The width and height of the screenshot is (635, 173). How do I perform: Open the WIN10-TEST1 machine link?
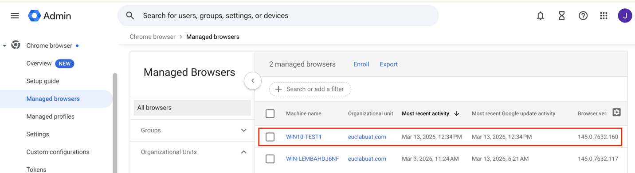(x=304, y=137)
